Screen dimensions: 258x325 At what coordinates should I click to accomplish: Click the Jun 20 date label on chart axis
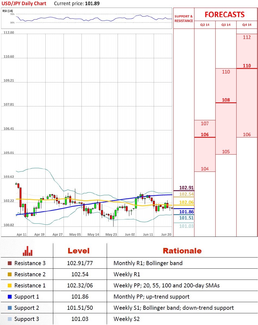tap(166, 235)
